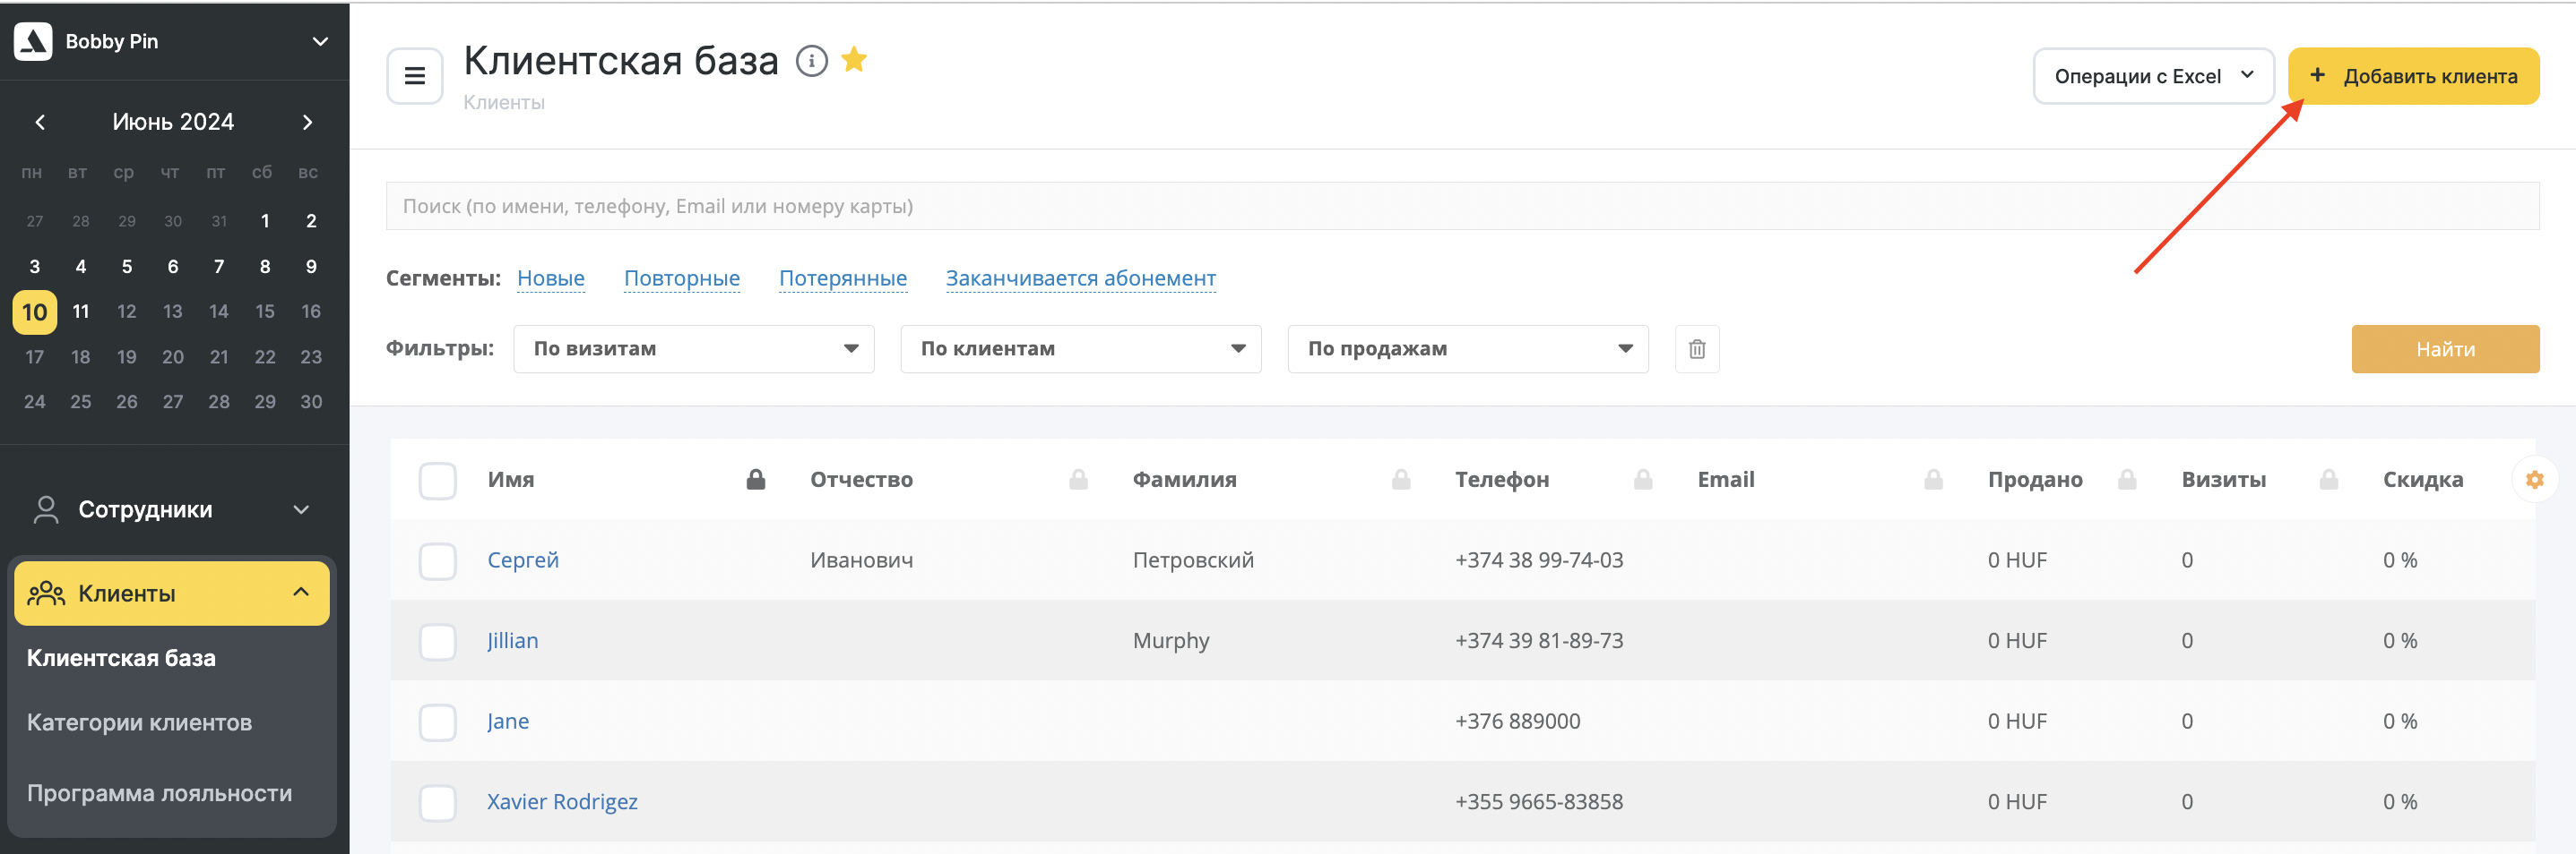Click phone +355 9665-83858
The height and width of the screenshot is (854, 2576).
tap(1538, 802)
